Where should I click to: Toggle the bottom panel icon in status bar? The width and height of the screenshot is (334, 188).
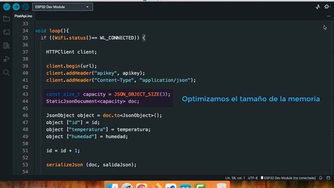328,178
